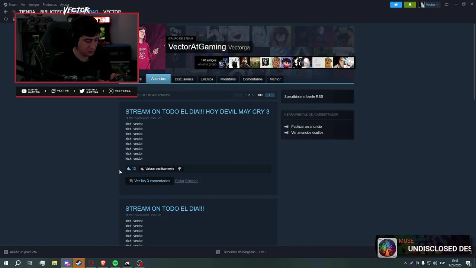Click the first friend avatar in group
The width and height of the screenshot is (476, 268).
(223, 63)
